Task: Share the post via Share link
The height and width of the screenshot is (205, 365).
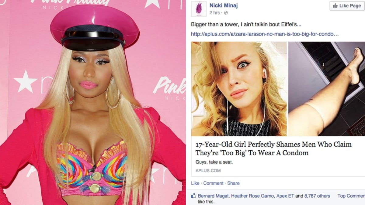Action: point(233,183)
